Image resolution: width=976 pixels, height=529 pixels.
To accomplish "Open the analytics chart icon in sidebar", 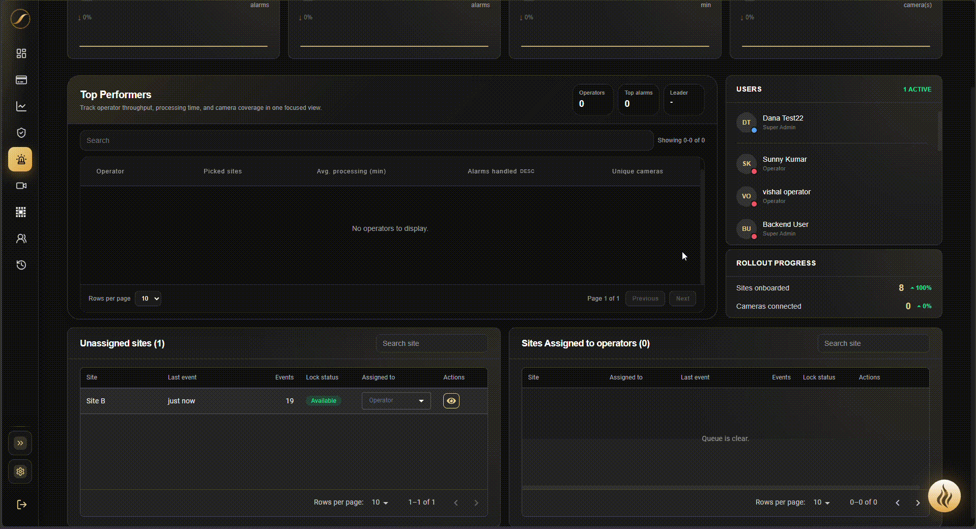I will pos(21,106).
